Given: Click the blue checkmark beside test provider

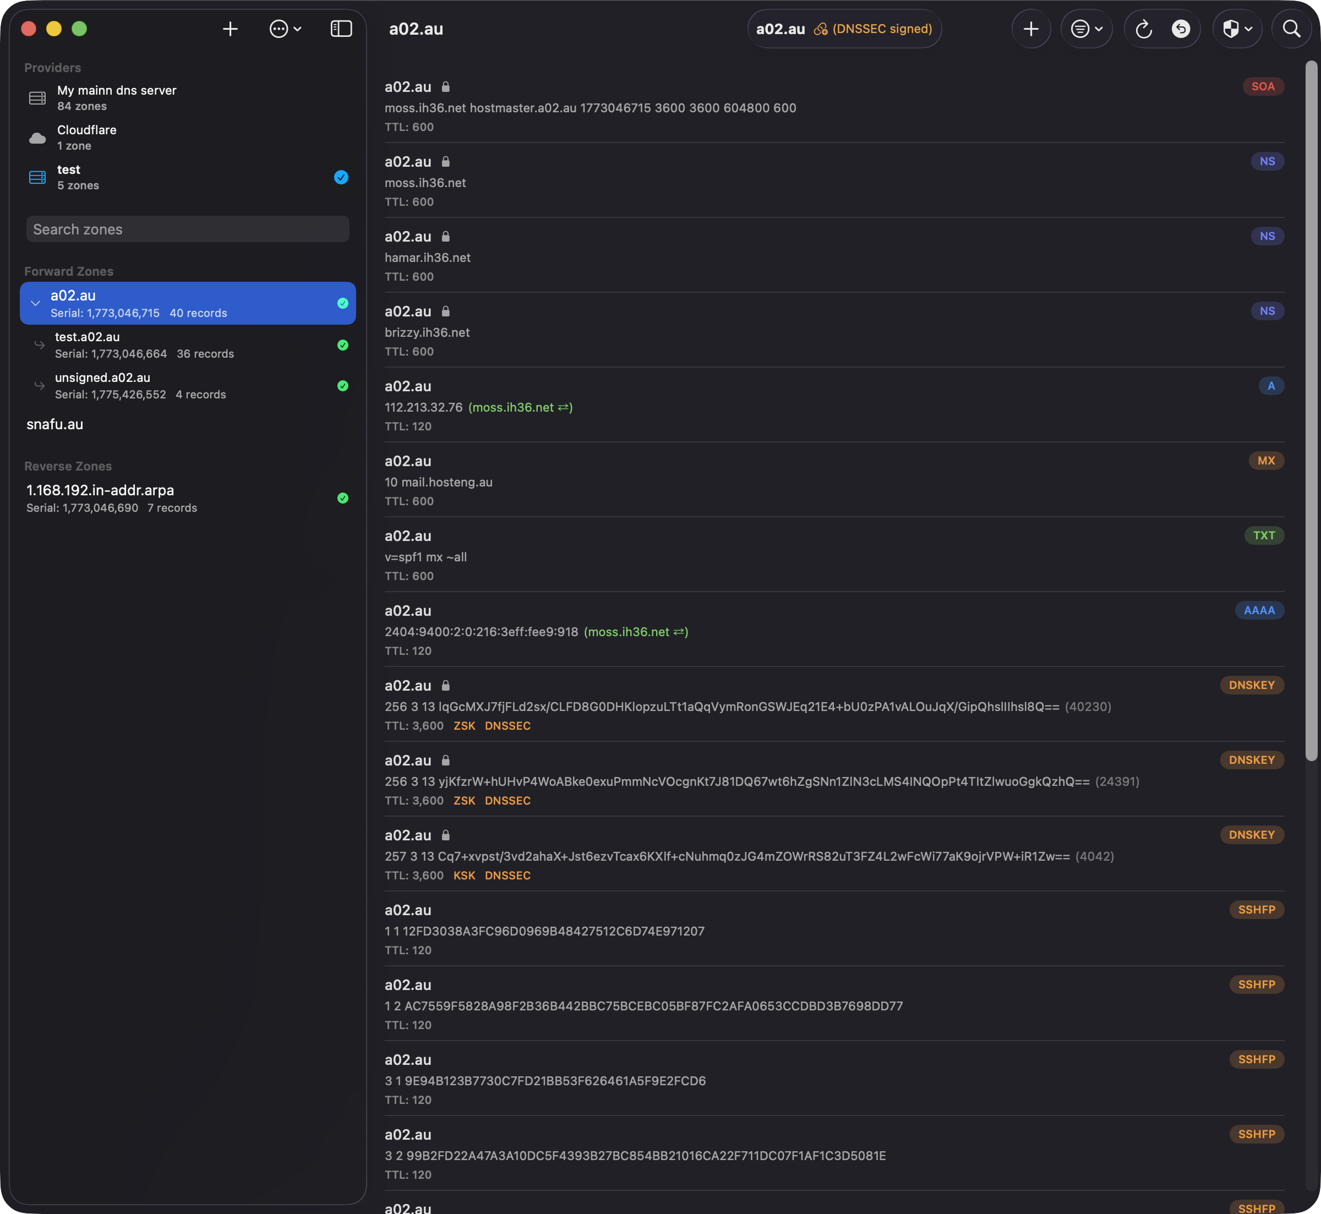Looking at the screenshot, I should click(x=341, y=177).
